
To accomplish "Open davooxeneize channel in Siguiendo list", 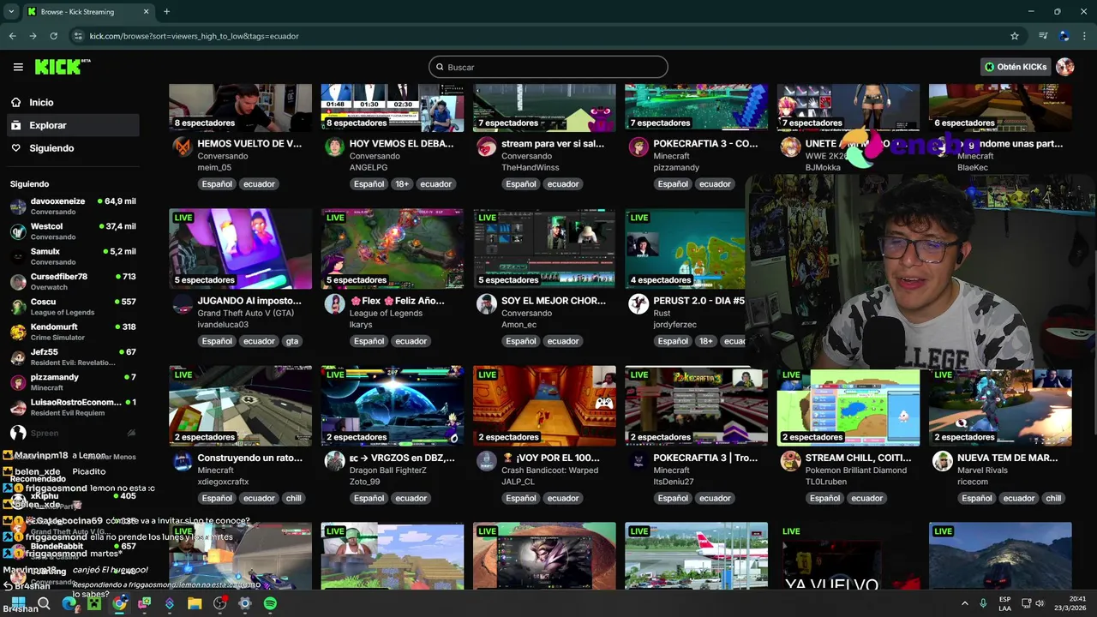I will coord(73,206).
